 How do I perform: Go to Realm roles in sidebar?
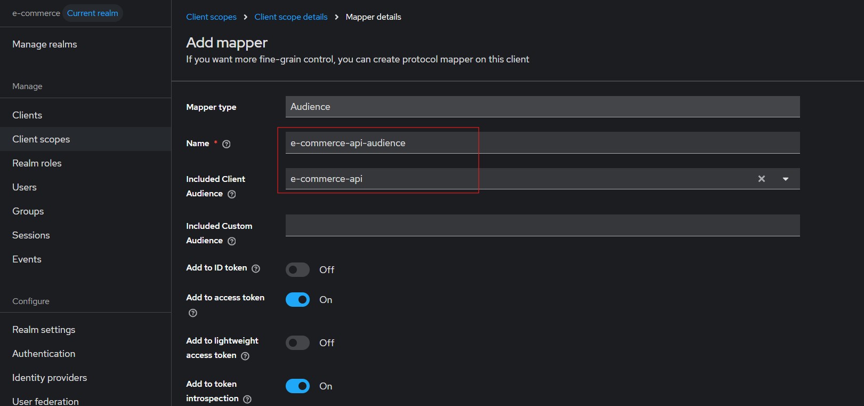click(x=37, y=163)
